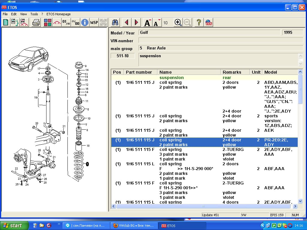The height and width of the screenshot is (230, 307).
Task: Open search with the binoculars icon
Action: pos(115,22)
